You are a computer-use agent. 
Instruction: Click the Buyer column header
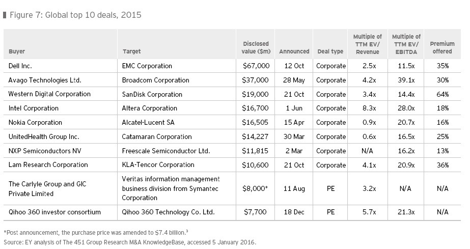[x=17, y=51]
